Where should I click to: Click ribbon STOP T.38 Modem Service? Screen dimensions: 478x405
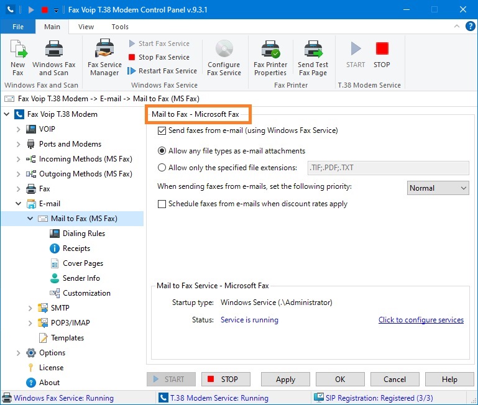tap(382, 55)
